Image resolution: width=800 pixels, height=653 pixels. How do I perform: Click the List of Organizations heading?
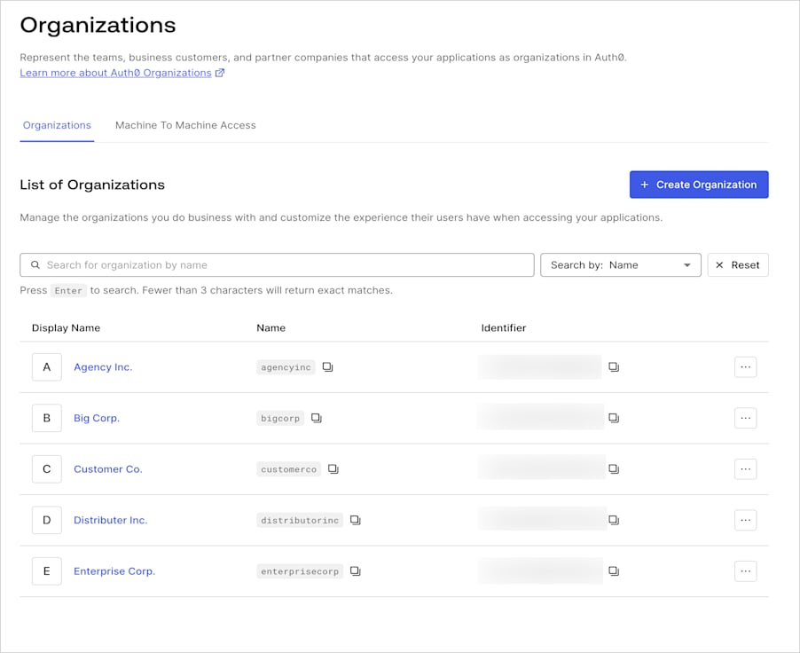92,185
